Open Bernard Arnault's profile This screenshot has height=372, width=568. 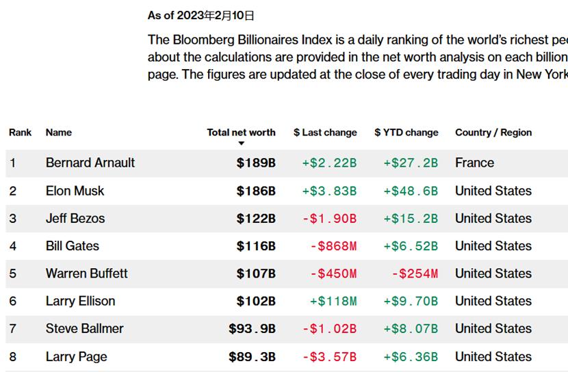point(90,163)
